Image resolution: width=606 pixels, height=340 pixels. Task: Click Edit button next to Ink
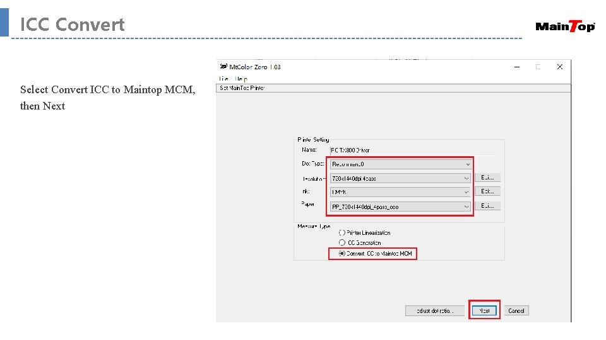click(x=487, y=191)
